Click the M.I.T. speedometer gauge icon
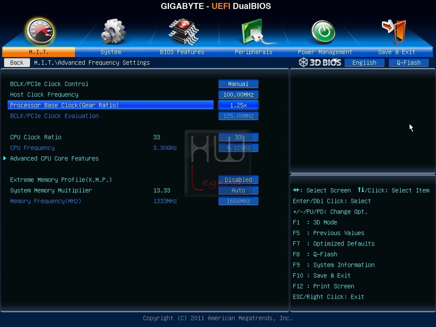This screenshot has height=327, width=436. pos(40,32)
